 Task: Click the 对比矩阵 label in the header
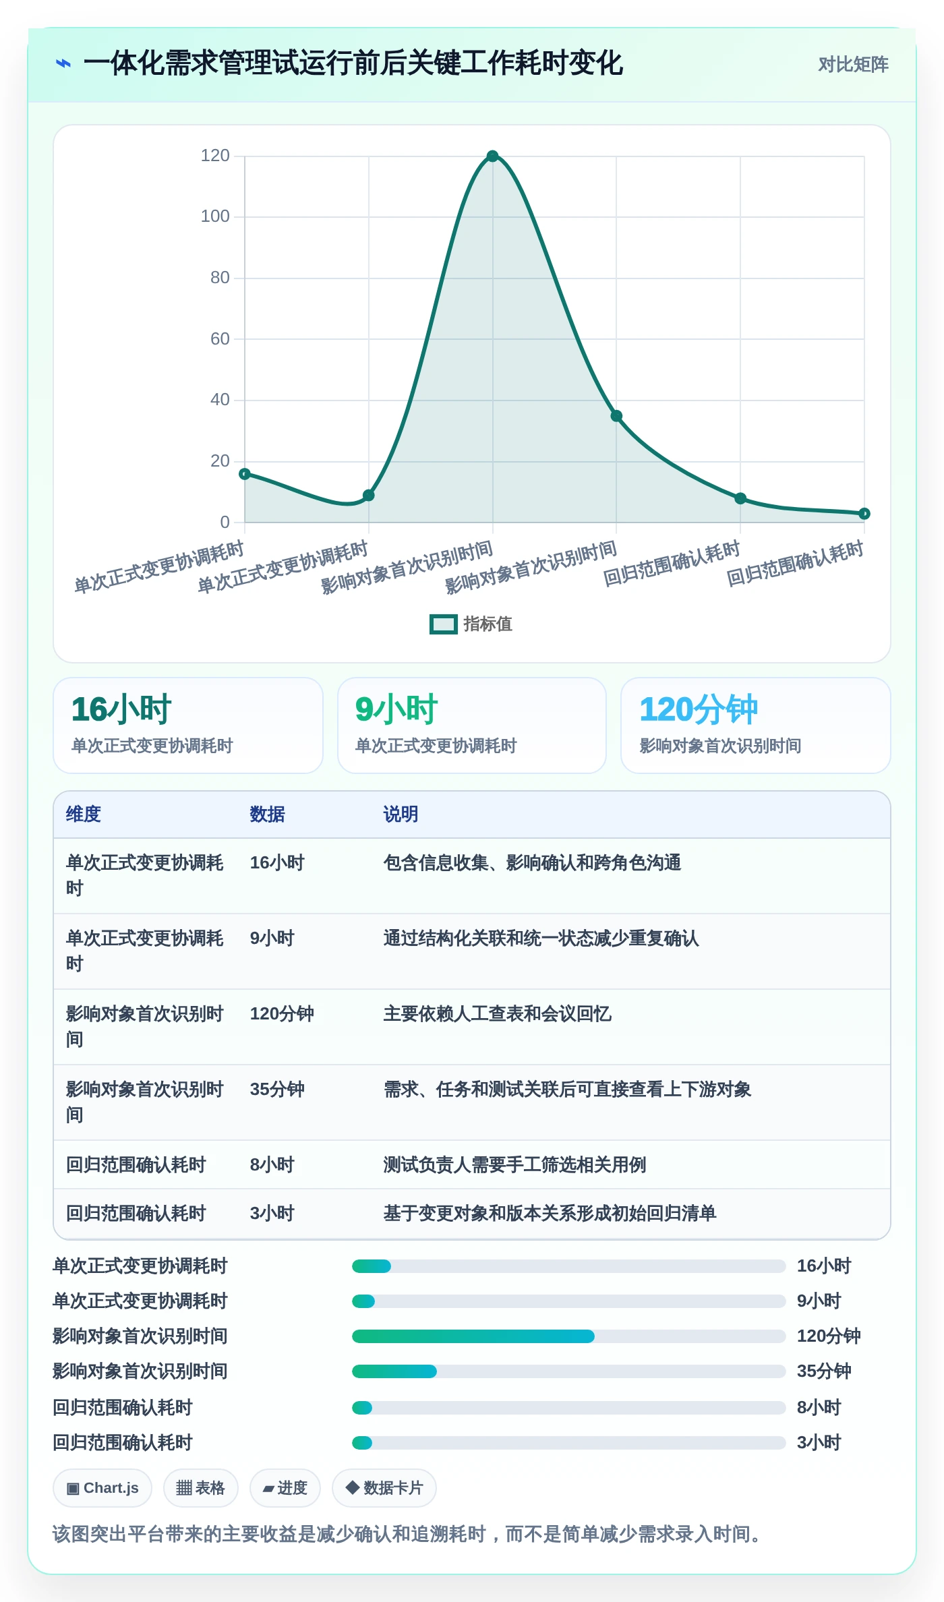853,64
